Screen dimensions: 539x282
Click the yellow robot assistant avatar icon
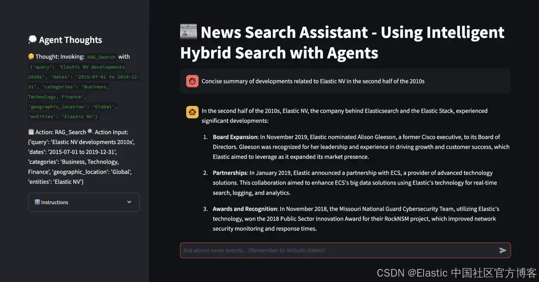click(192, 112)
